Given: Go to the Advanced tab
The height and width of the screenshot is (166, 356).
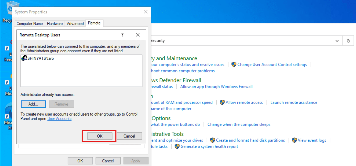Looking at the screenshot, I should point(75,24).
